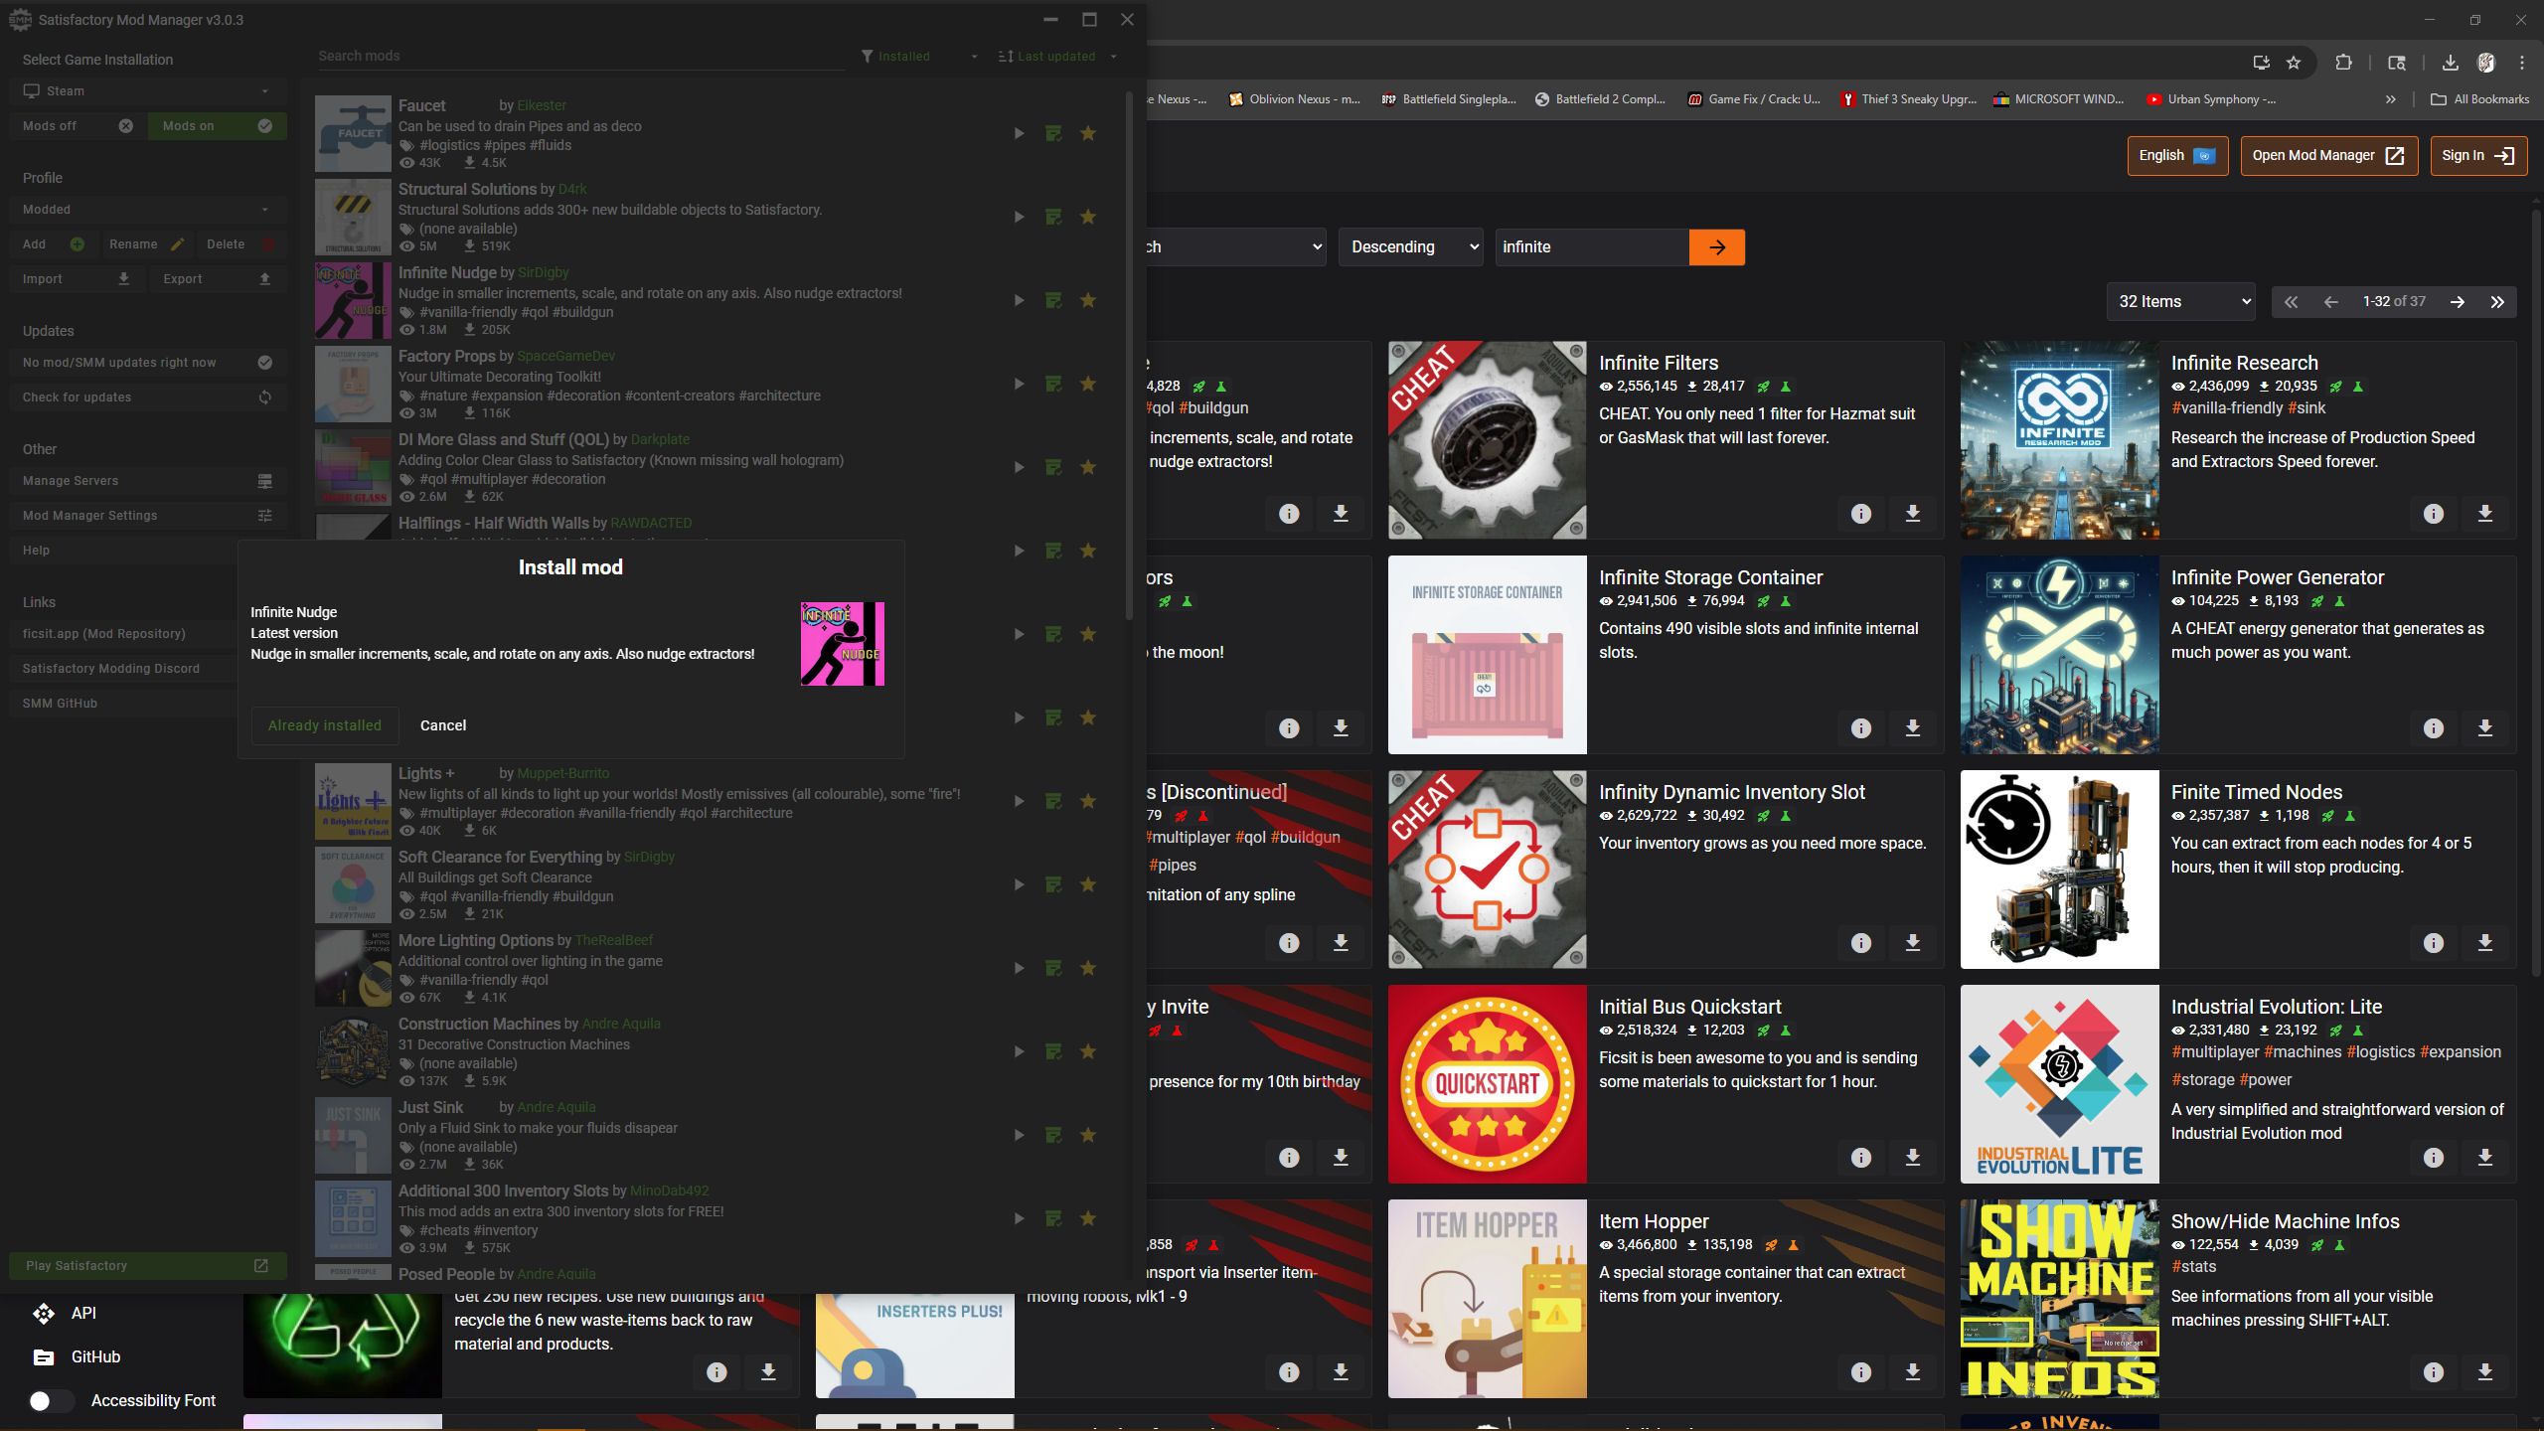Click the SirDigby author link on Infinite Nudge
This screenshot has height=1431, width=2544.
(x=544, y=272)
